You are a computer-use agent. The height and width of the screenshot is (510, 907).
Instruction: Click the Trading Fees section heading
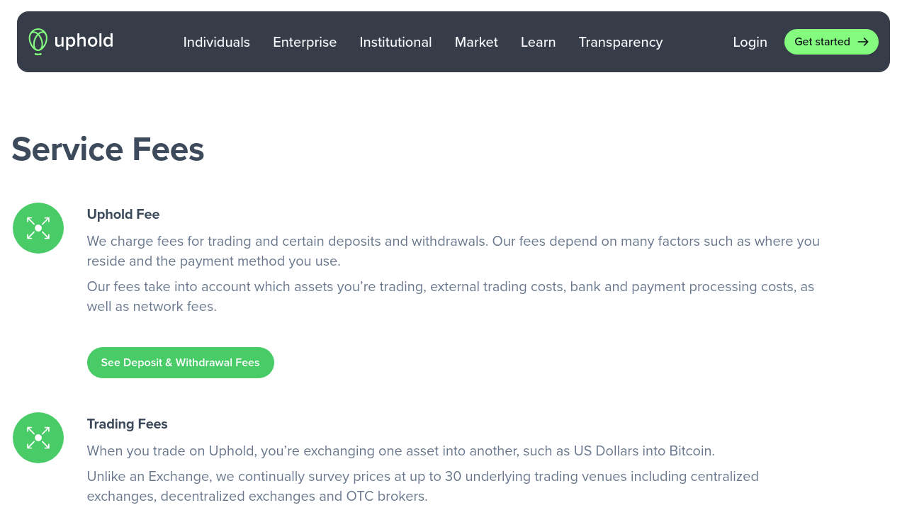128,424
